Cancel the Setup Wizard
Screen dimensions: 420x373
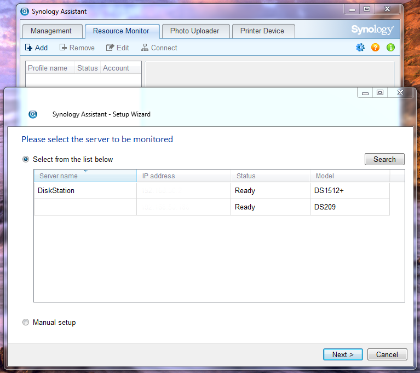point(387,354)
